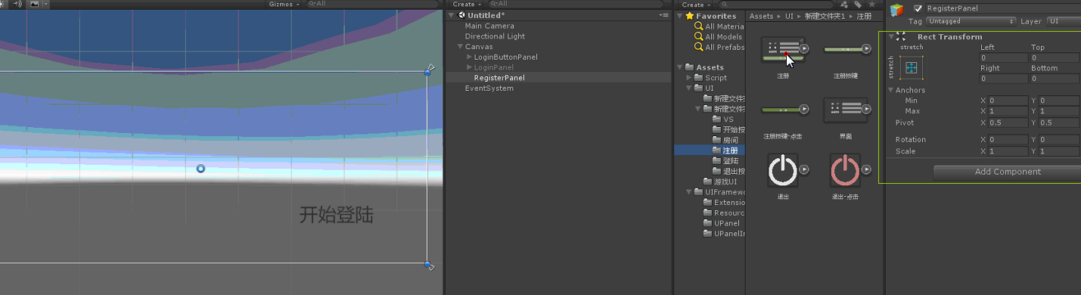Select the 界面 asset thumbnail
The image size is (1081, 295).
(x=845, y=110)
